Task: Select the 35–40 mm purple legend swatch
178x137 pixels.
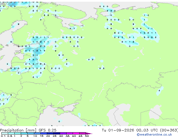Action: coord(69,133)
